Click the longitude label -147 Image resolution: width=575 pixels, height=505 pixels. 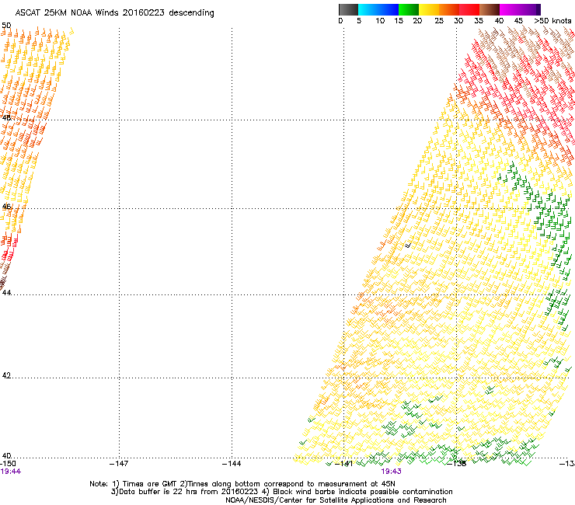click(119, 464)
